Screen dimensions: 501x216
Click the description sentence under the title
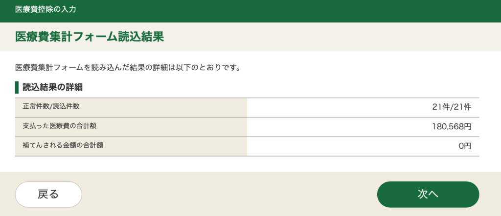(x=127, y=67)
